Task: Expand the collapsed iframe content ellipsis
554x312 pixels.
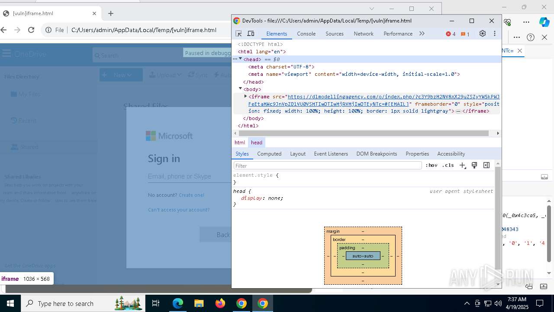Action: click(x=458, y=111)
